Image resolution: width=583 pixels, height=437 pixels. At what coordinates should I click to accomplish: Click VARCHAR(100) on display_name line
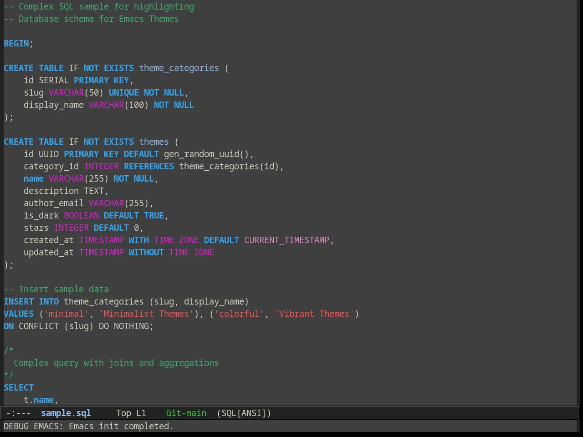[119, 105]
